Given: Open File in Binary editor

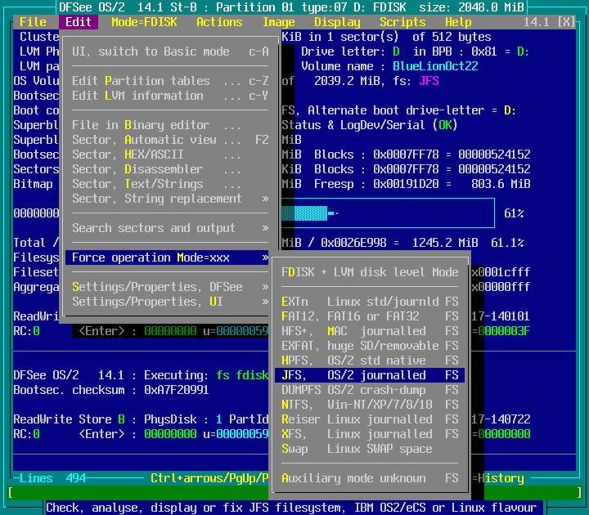Looking at the screenshot, I should coord(170,125).
